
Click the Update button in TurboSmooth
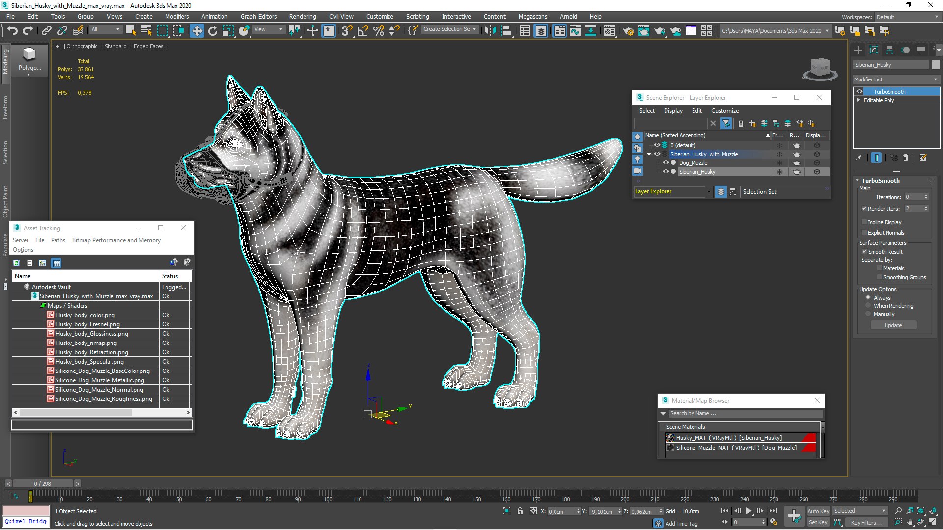pos(893,325)
